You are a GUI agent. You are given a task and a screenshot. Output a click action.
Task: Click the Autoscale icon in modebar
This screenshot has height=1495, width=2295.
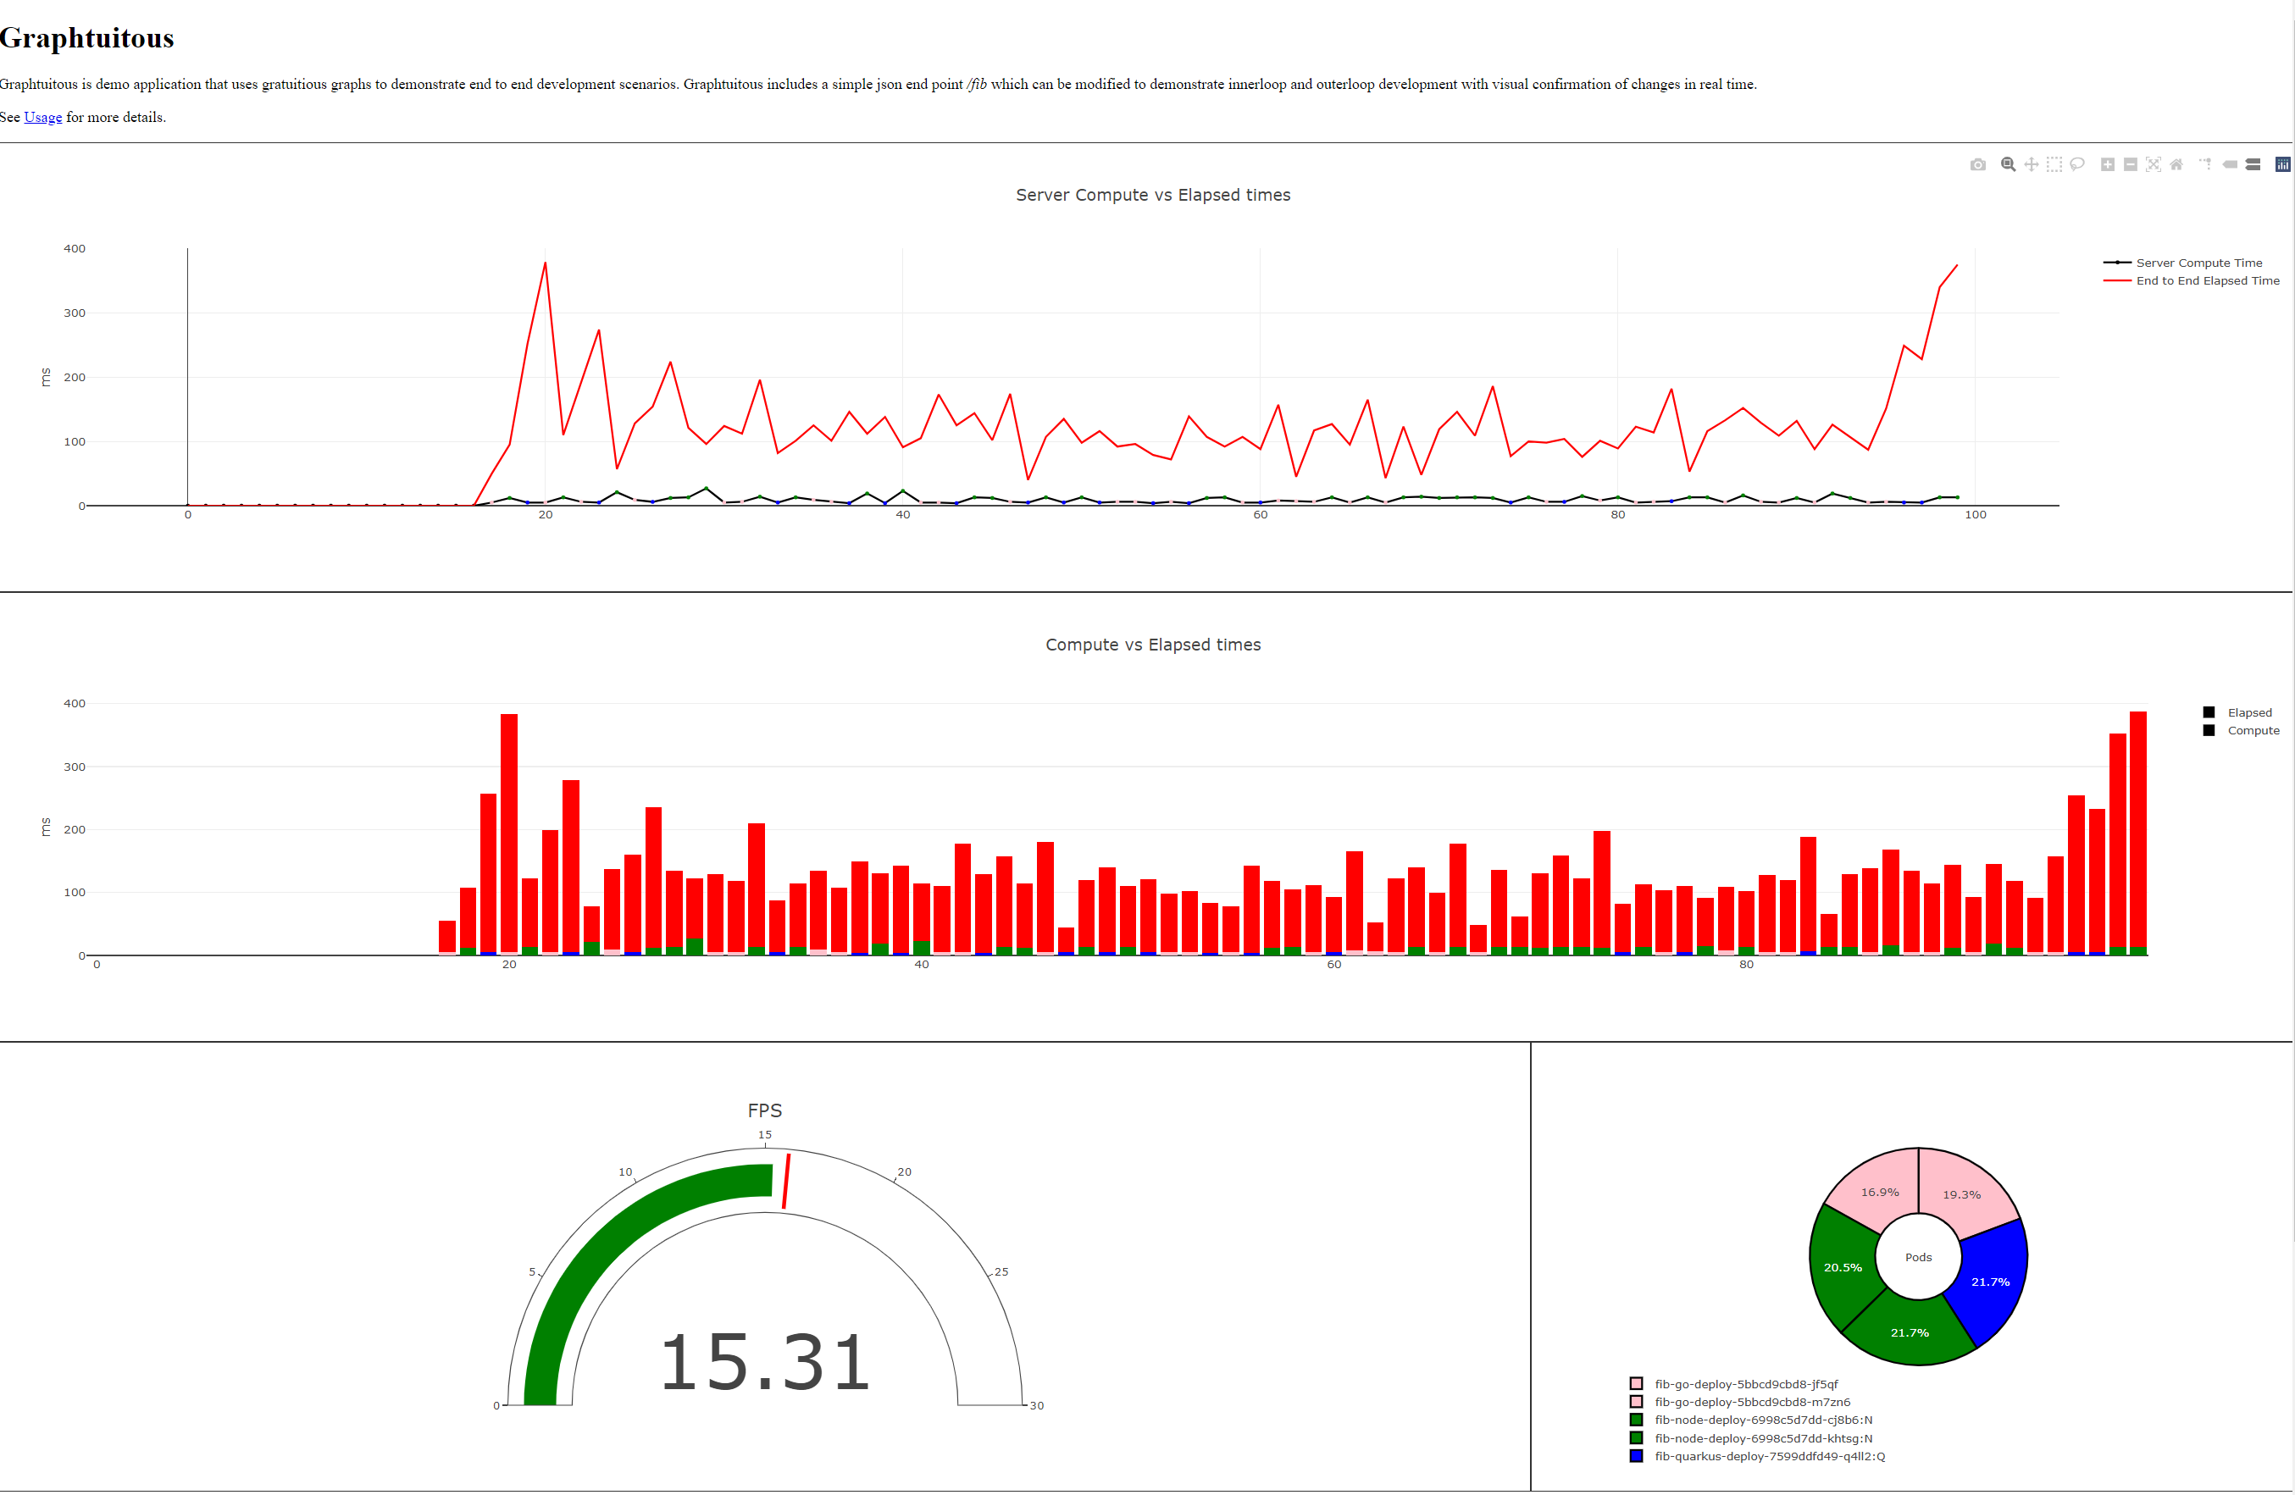(x=2154, y=165)
